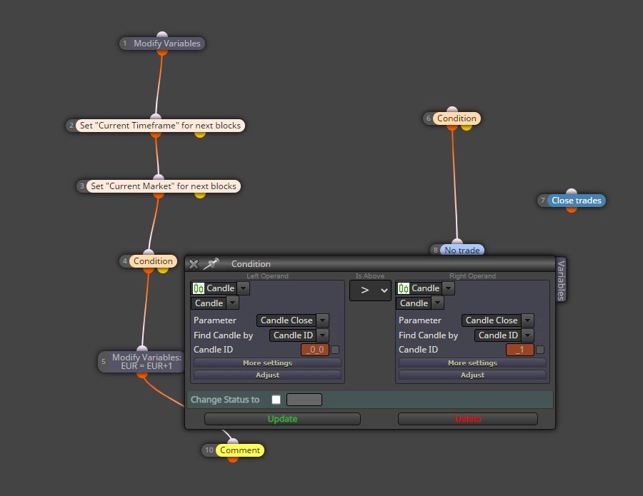This screenshot has width=643, height=496.
Task: Toggle the checkbox next to left Candle ID
Action: 335,350
